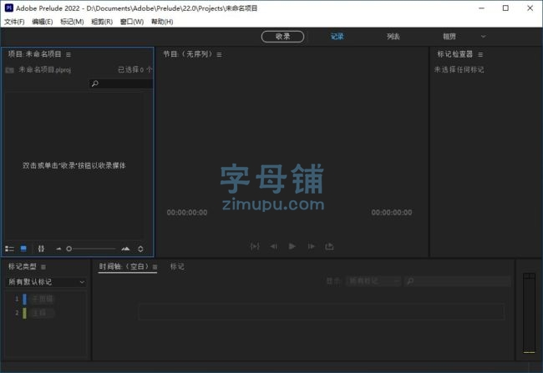543x373 pixels.
Task: Open the 粗剪(R) menu
Action: tap(102, 22)
